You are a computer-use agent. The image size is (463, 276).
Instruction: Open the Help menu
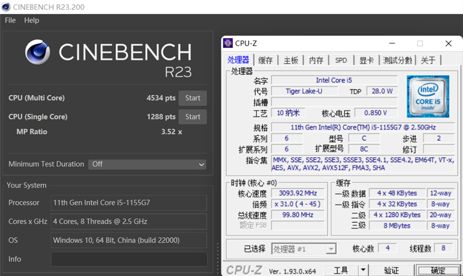coord(32,20)
